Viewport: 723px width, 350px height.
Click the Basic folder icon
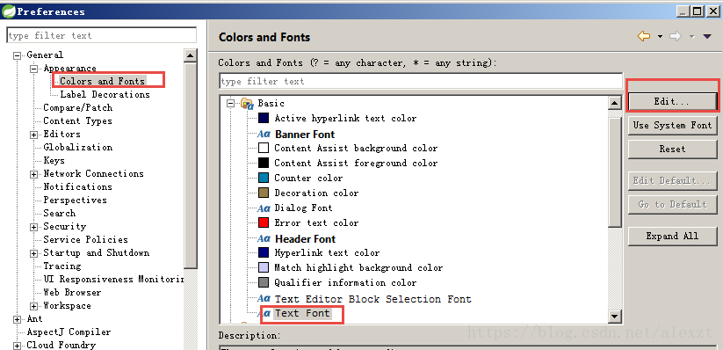[x=247, y=104]
